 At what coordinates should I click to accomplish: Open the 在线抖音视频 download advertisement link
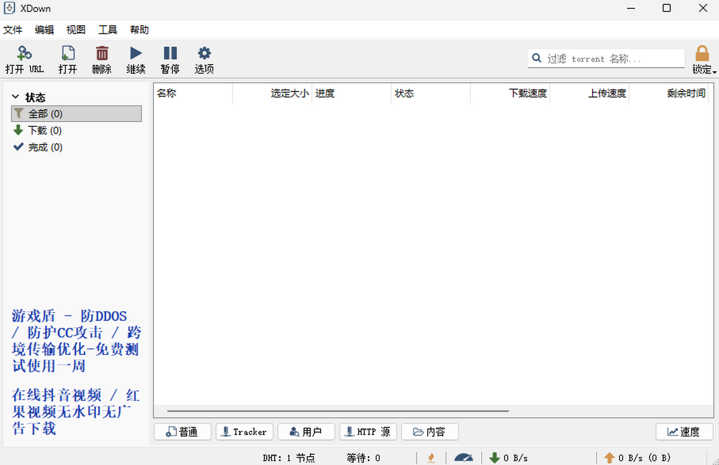[x=75, y=412]
